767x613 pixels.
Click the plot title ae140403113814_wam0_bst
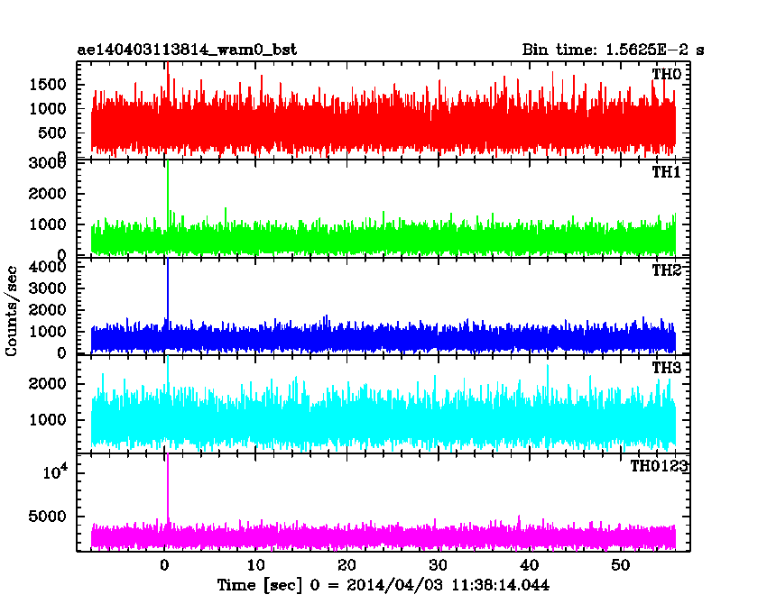coord(187,50)
